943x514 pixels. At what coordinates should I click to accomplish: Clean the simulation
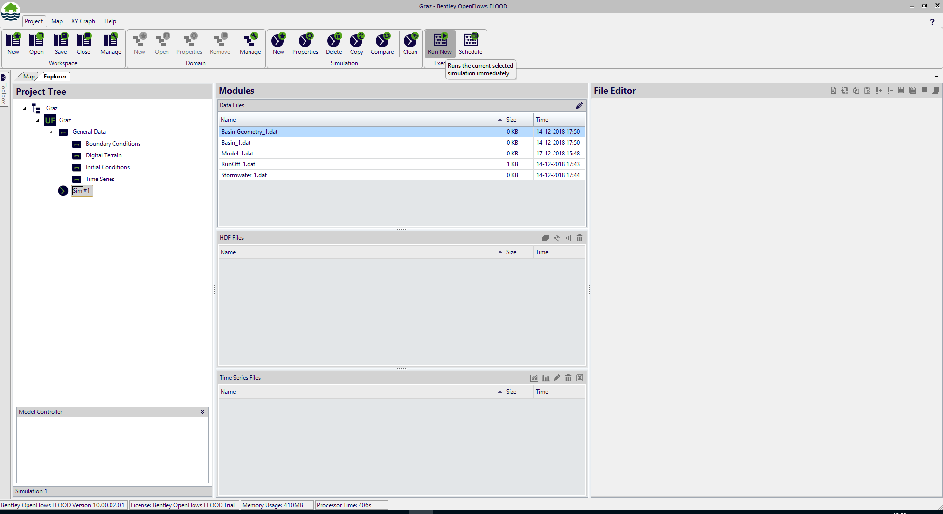(x=410, y=44)
